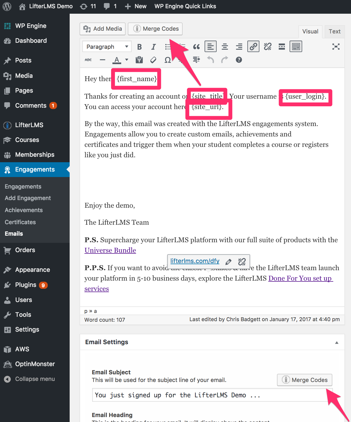This screenshot has width=351, height=422.
Task: Clear formatting with the eraser tool
Action: click(153, 60)
